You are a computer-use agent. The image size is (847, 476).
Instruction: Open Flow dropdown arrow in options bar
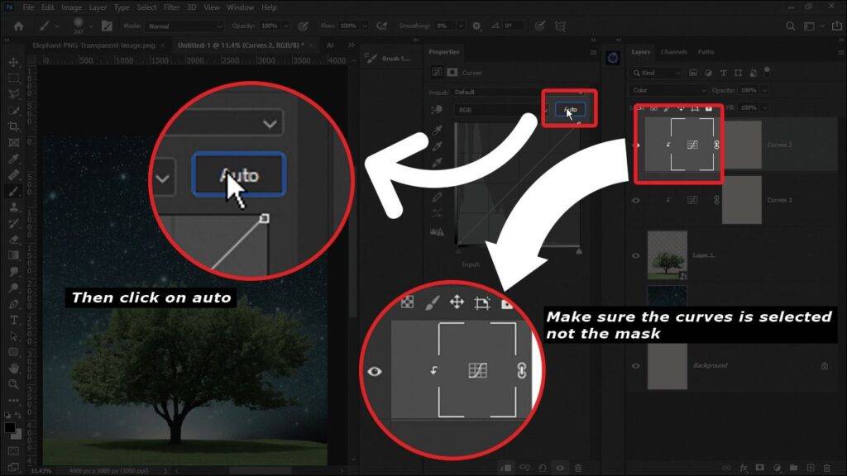(365, 26)
